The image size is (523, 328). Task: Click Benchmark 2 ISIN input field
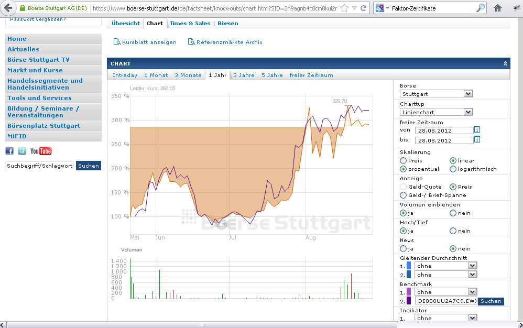click(446, 301)
